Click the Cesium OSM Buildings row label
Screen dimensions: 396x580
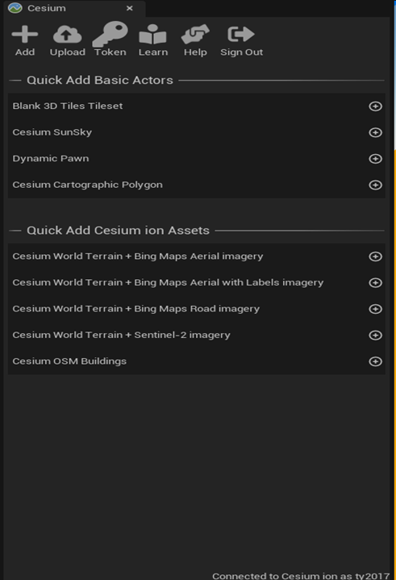point(69,361)
